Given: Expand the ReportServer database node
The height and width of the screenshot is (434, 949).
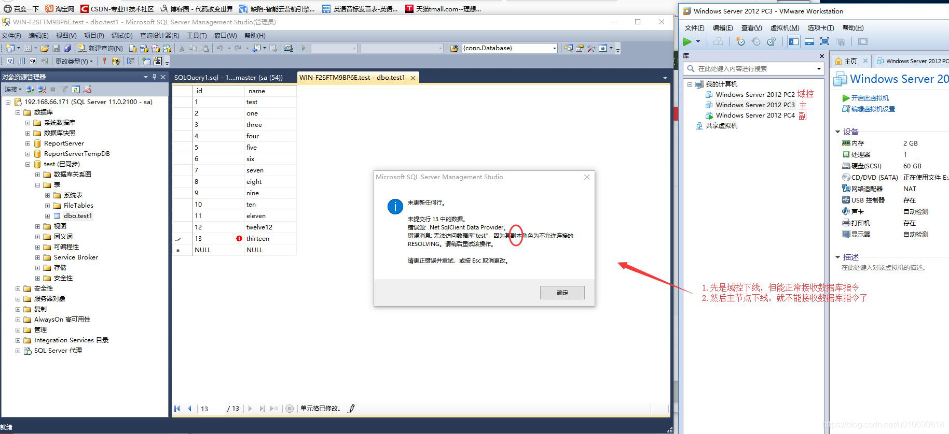Looking at the screenshot, I should (x=28, y=143).
